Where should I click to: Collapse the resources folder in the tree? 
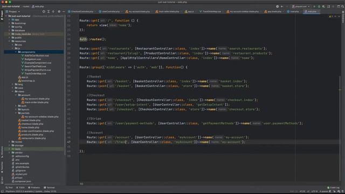(9, 41)
